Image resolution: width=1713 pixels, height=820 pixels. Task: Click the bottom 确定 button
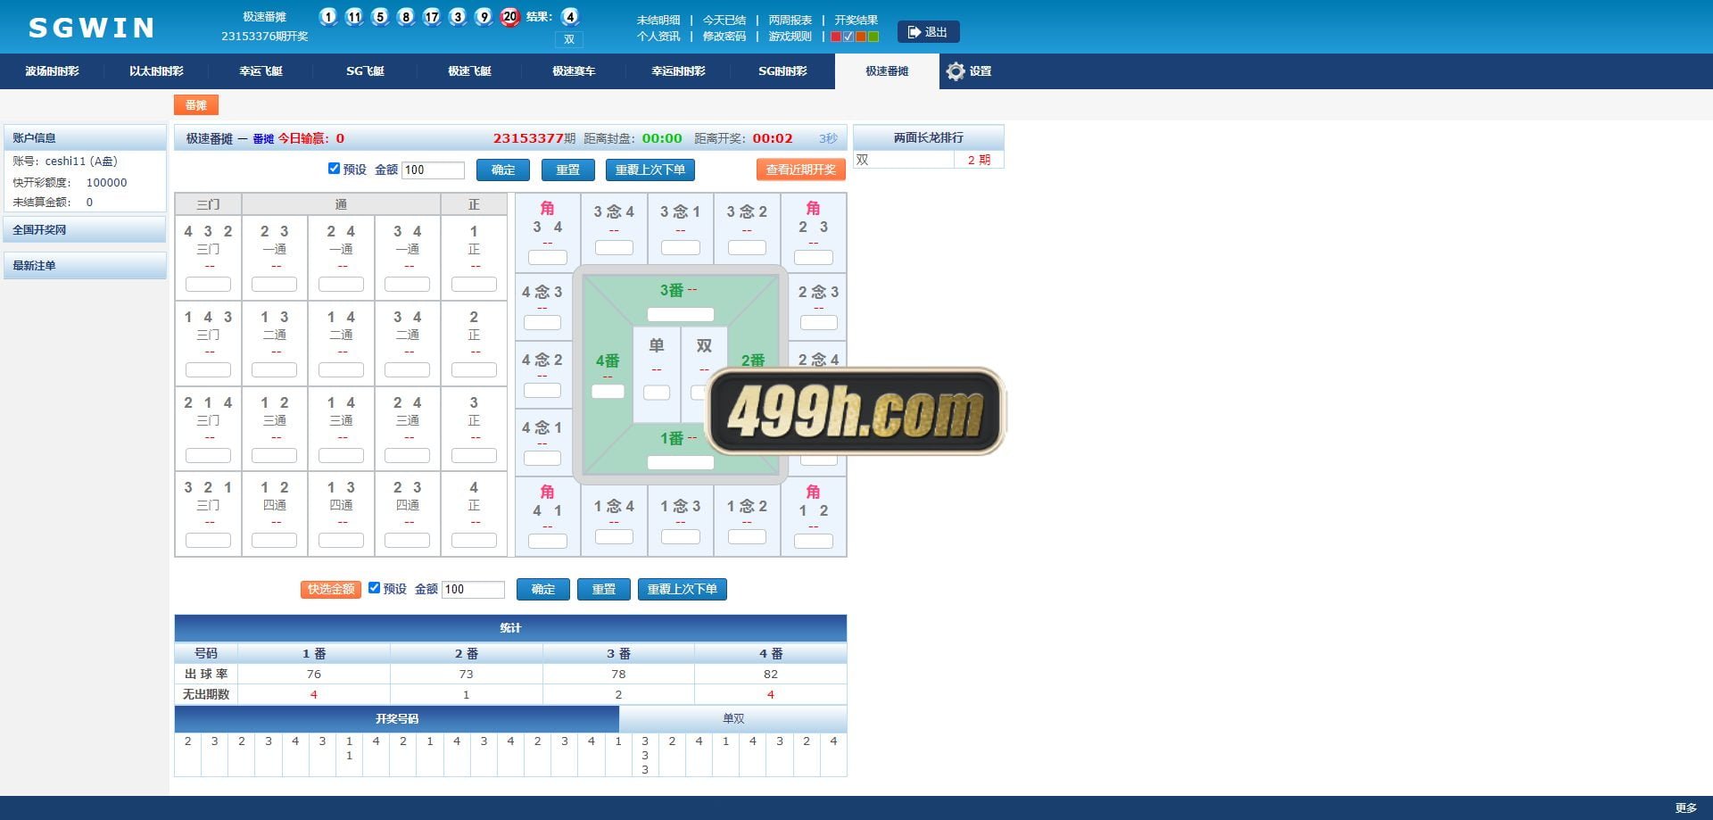click(x=543, y=589)
